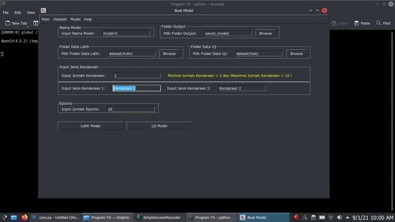Switch to Program TA : python Konsole entry

(x=211, y=218)
